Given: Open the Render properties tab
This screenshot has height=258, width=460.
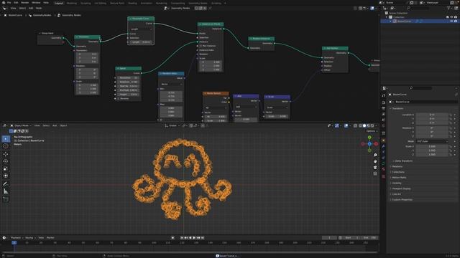Looking at the screenshot, I should tap(383, 102).
